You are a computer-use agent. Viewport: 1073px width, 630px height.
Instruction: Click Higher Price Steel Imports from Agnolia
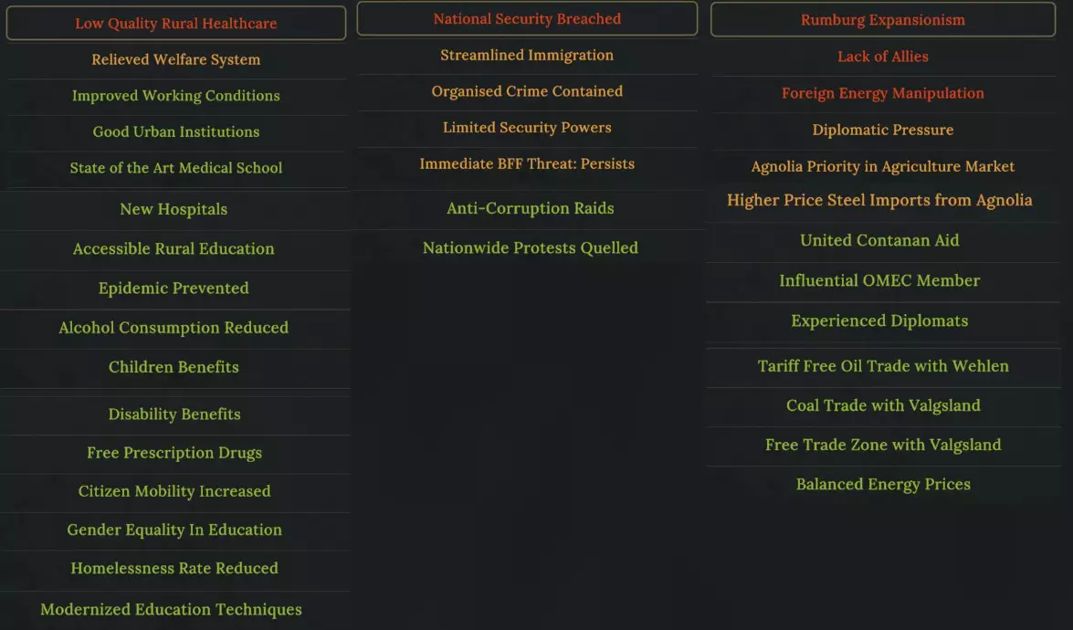[879, 201]
